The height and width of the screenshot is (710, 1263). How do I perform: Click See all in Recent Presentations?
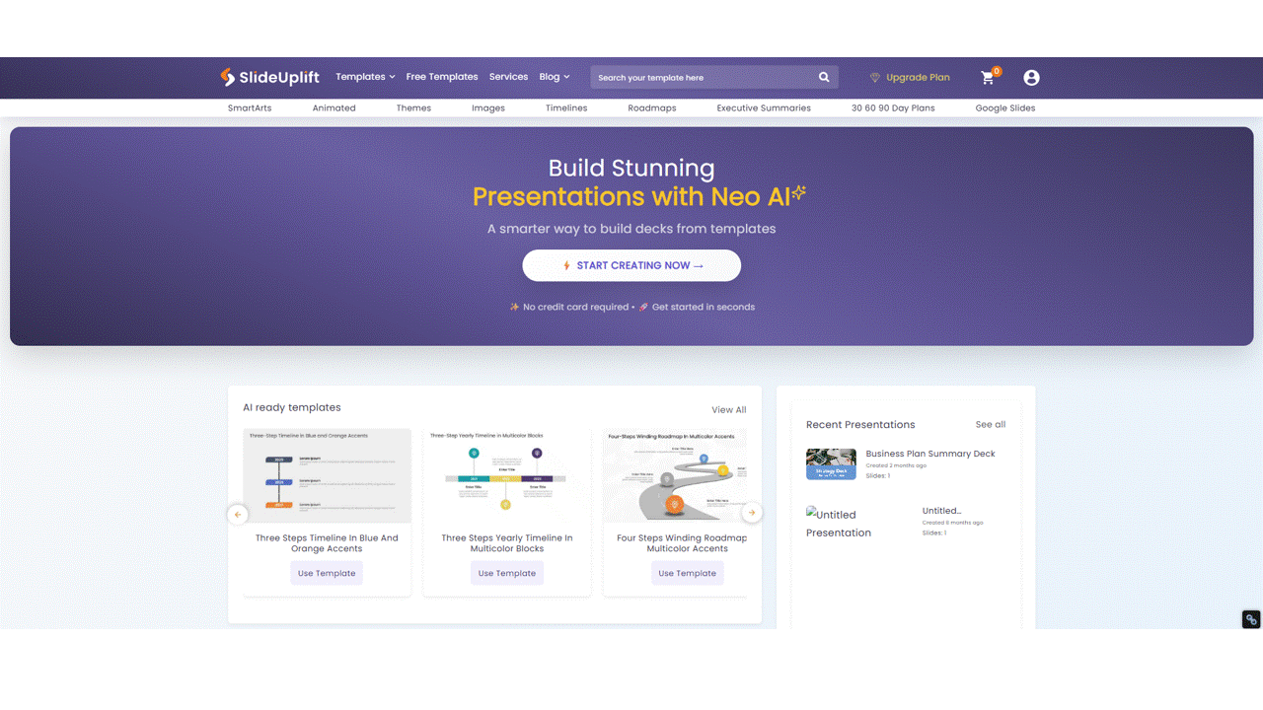pos(991,425)
